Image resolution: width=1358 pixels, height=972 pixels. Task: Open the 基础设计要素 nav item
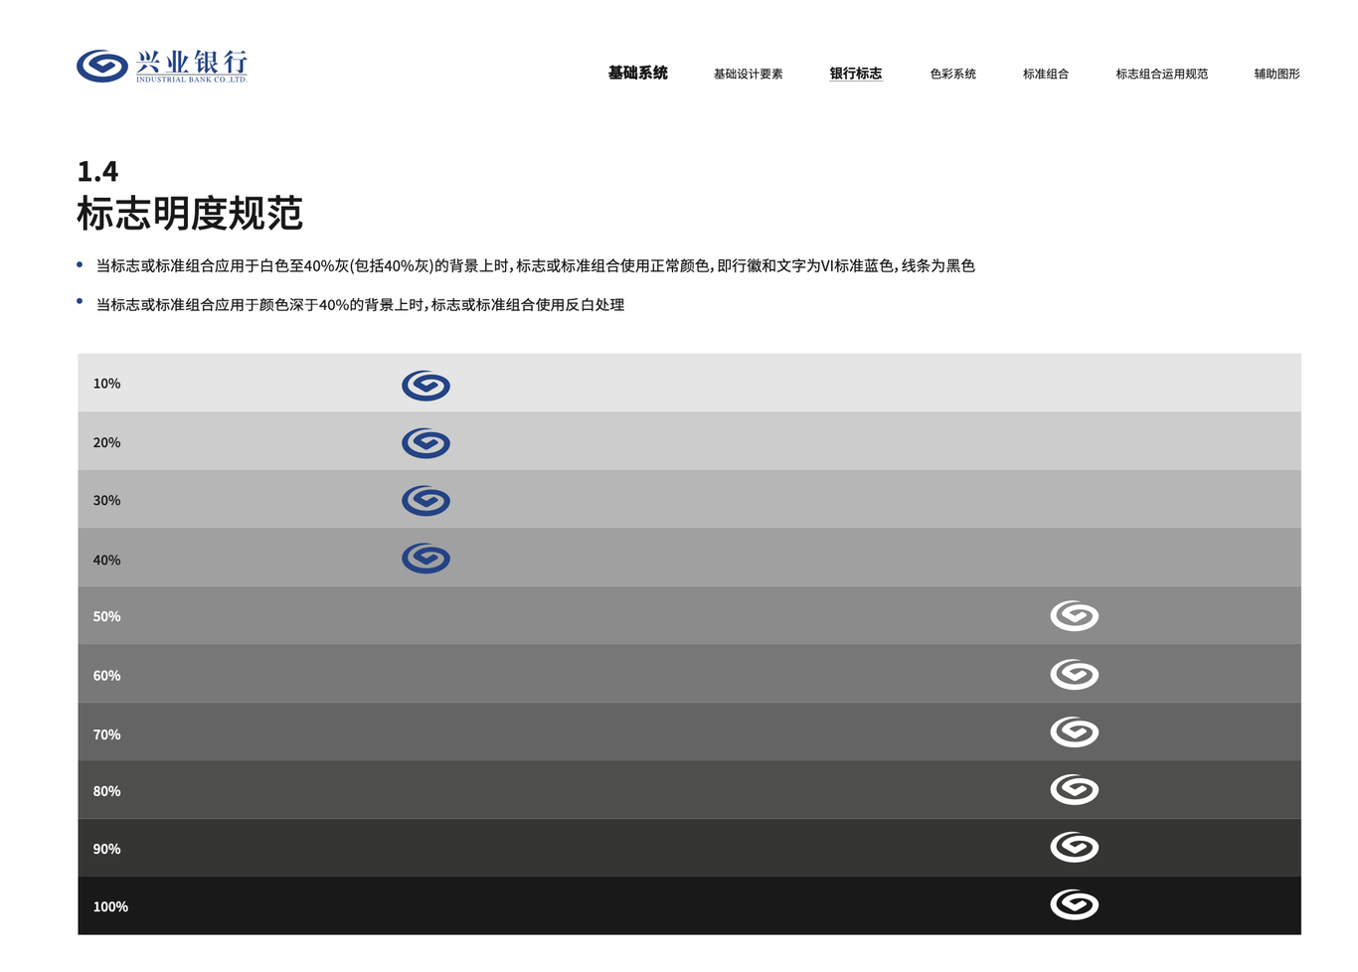(x=749, y=74)
